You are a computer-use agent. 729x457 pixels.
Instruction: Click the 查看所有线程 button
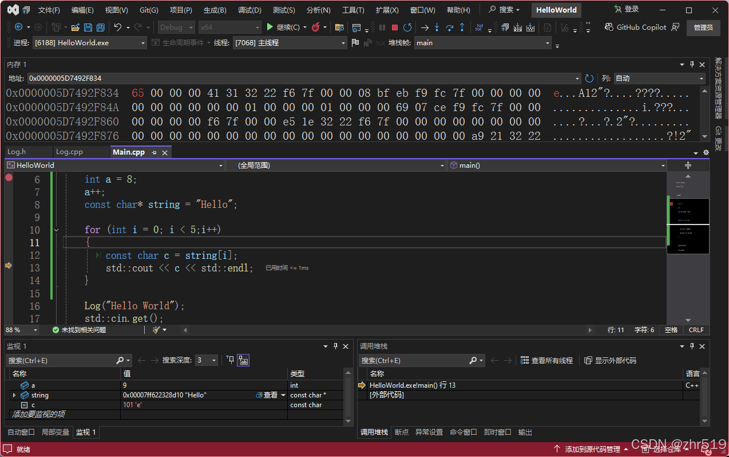coord(546,360)
